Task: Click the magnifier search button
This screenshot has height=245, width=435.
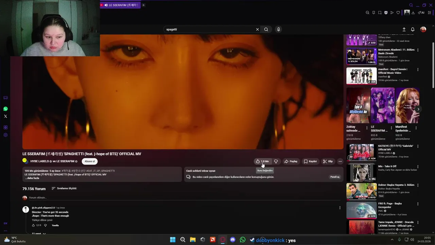Action: pyautogui.click(x=266, y=29)
